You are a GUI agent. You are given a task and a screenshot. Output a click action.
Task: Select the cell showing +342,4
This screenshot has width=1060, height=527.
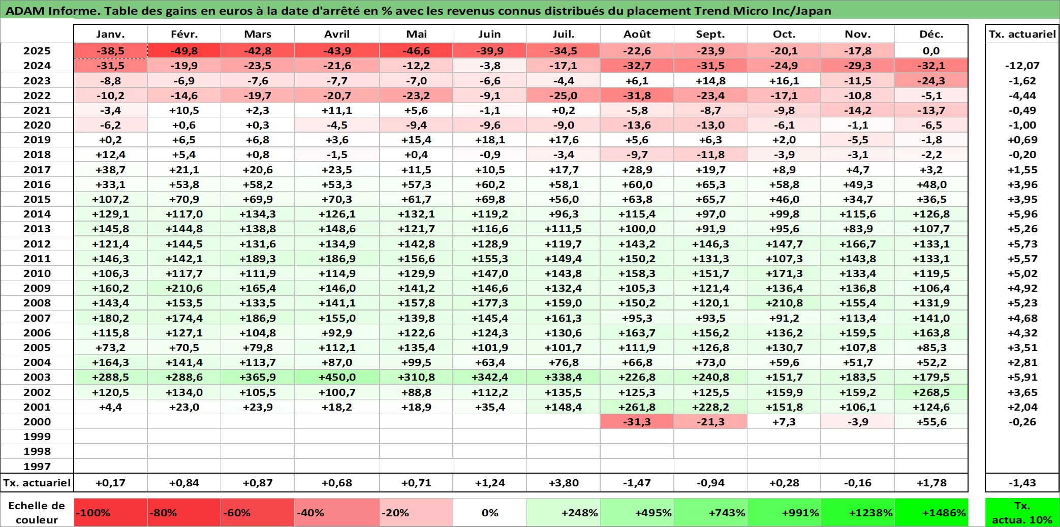pyautogui.click(x=490, y=377)
